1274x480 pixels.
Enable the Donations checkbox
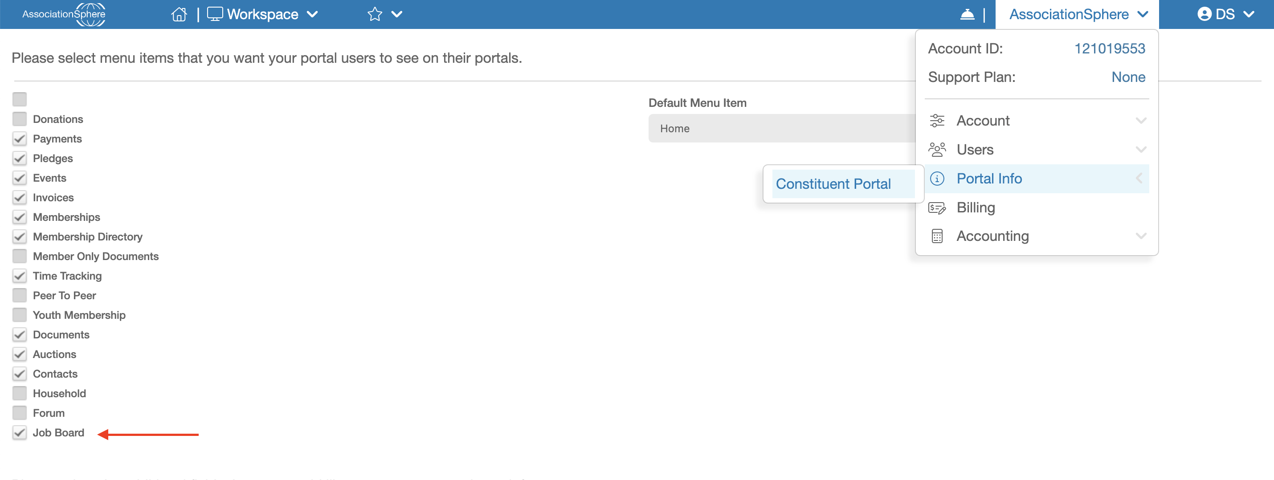click(19, 119)
